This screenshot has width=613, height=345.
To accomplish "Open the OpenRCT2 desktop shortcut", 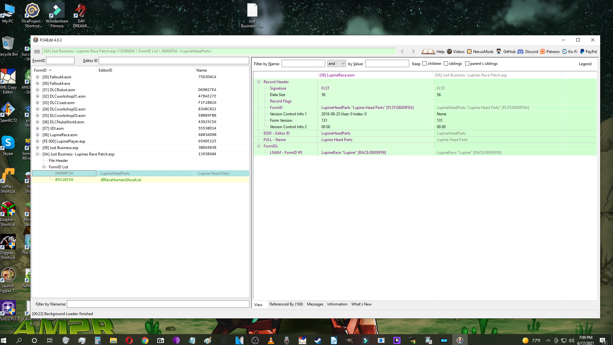I will coord(8,112).
